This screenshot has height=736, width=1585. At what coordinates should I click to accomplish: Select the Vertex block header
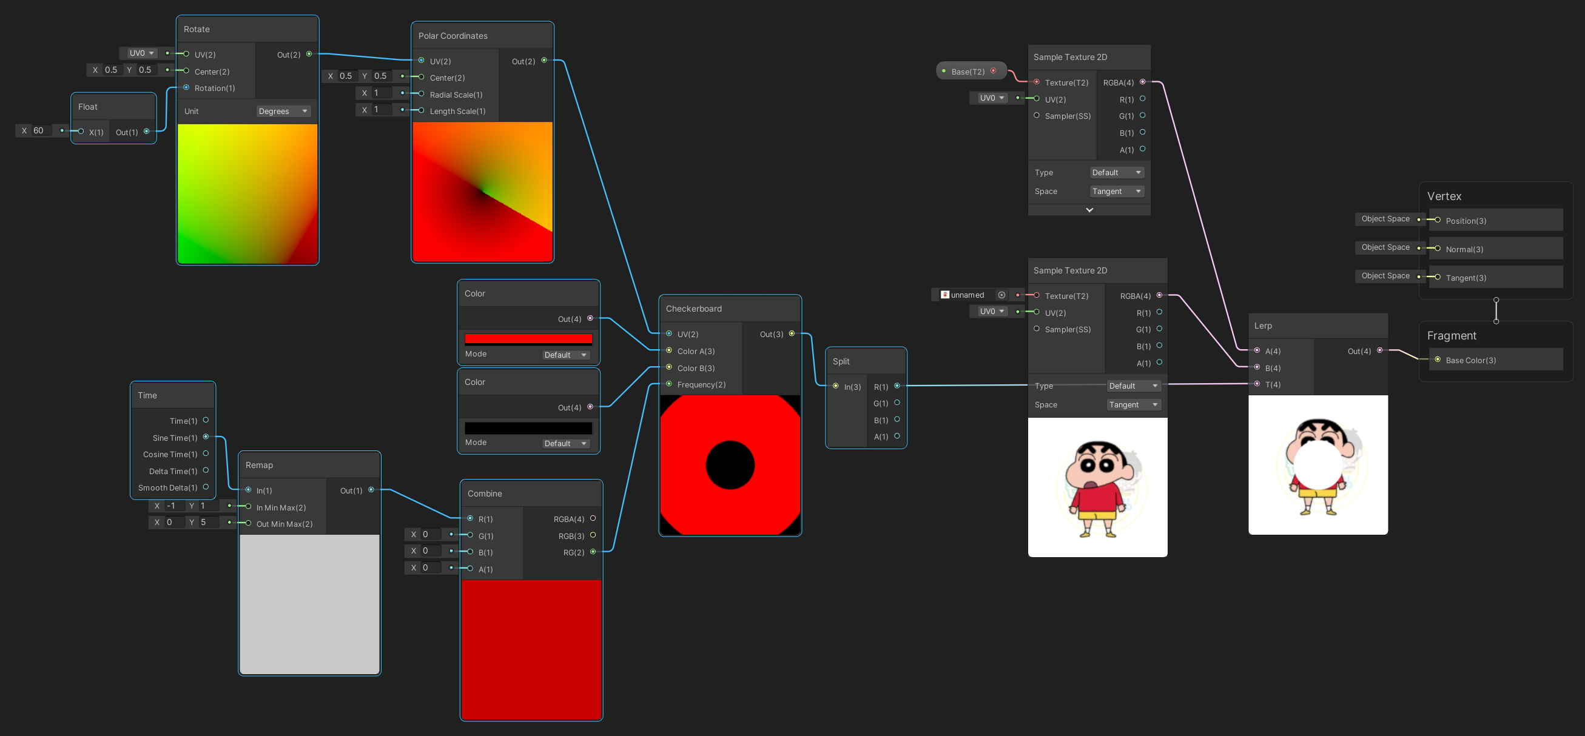point(1444,196)
